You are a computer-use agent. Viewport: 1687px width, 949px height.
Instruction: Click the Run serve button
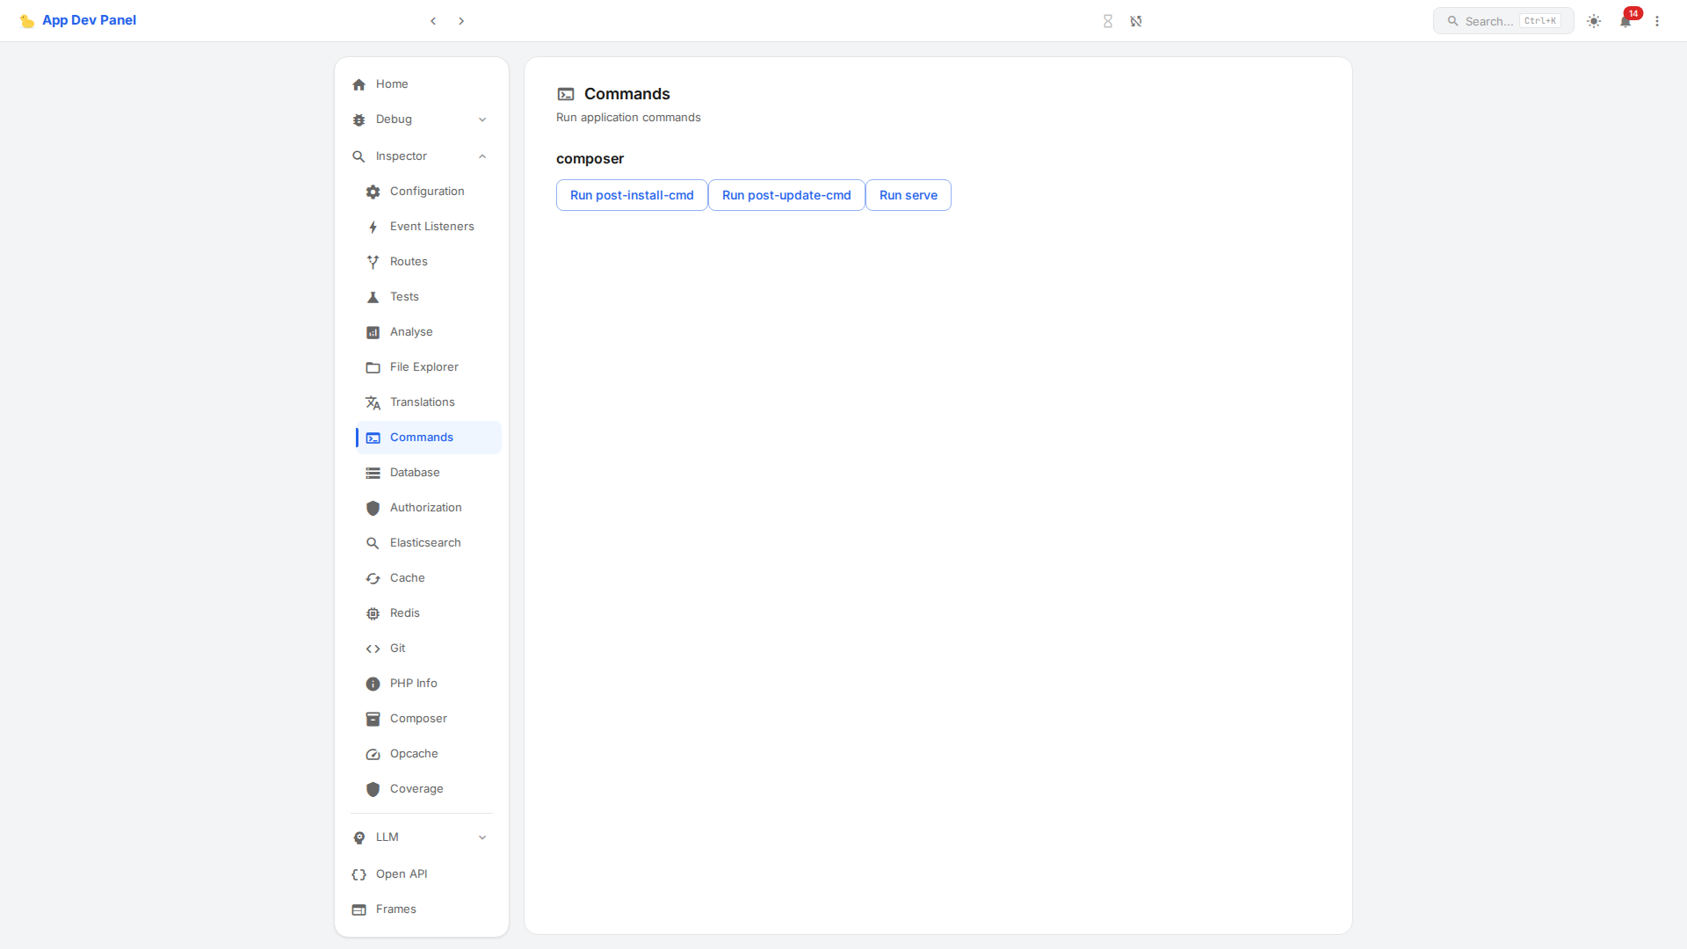click(909, 195)
